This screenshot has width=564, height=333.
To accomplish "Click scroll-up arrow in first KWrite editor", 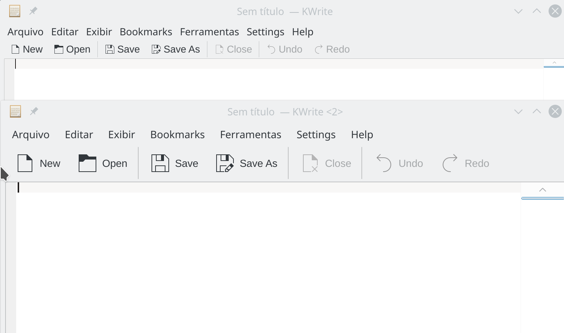I will (554, 62).
